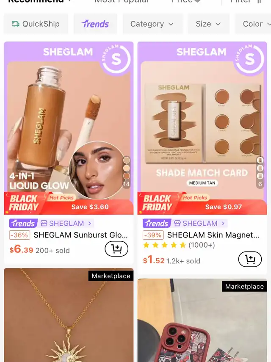The image size is (271, 362).
Task: Expand the Category dropdown
Action: pos(152,24)
